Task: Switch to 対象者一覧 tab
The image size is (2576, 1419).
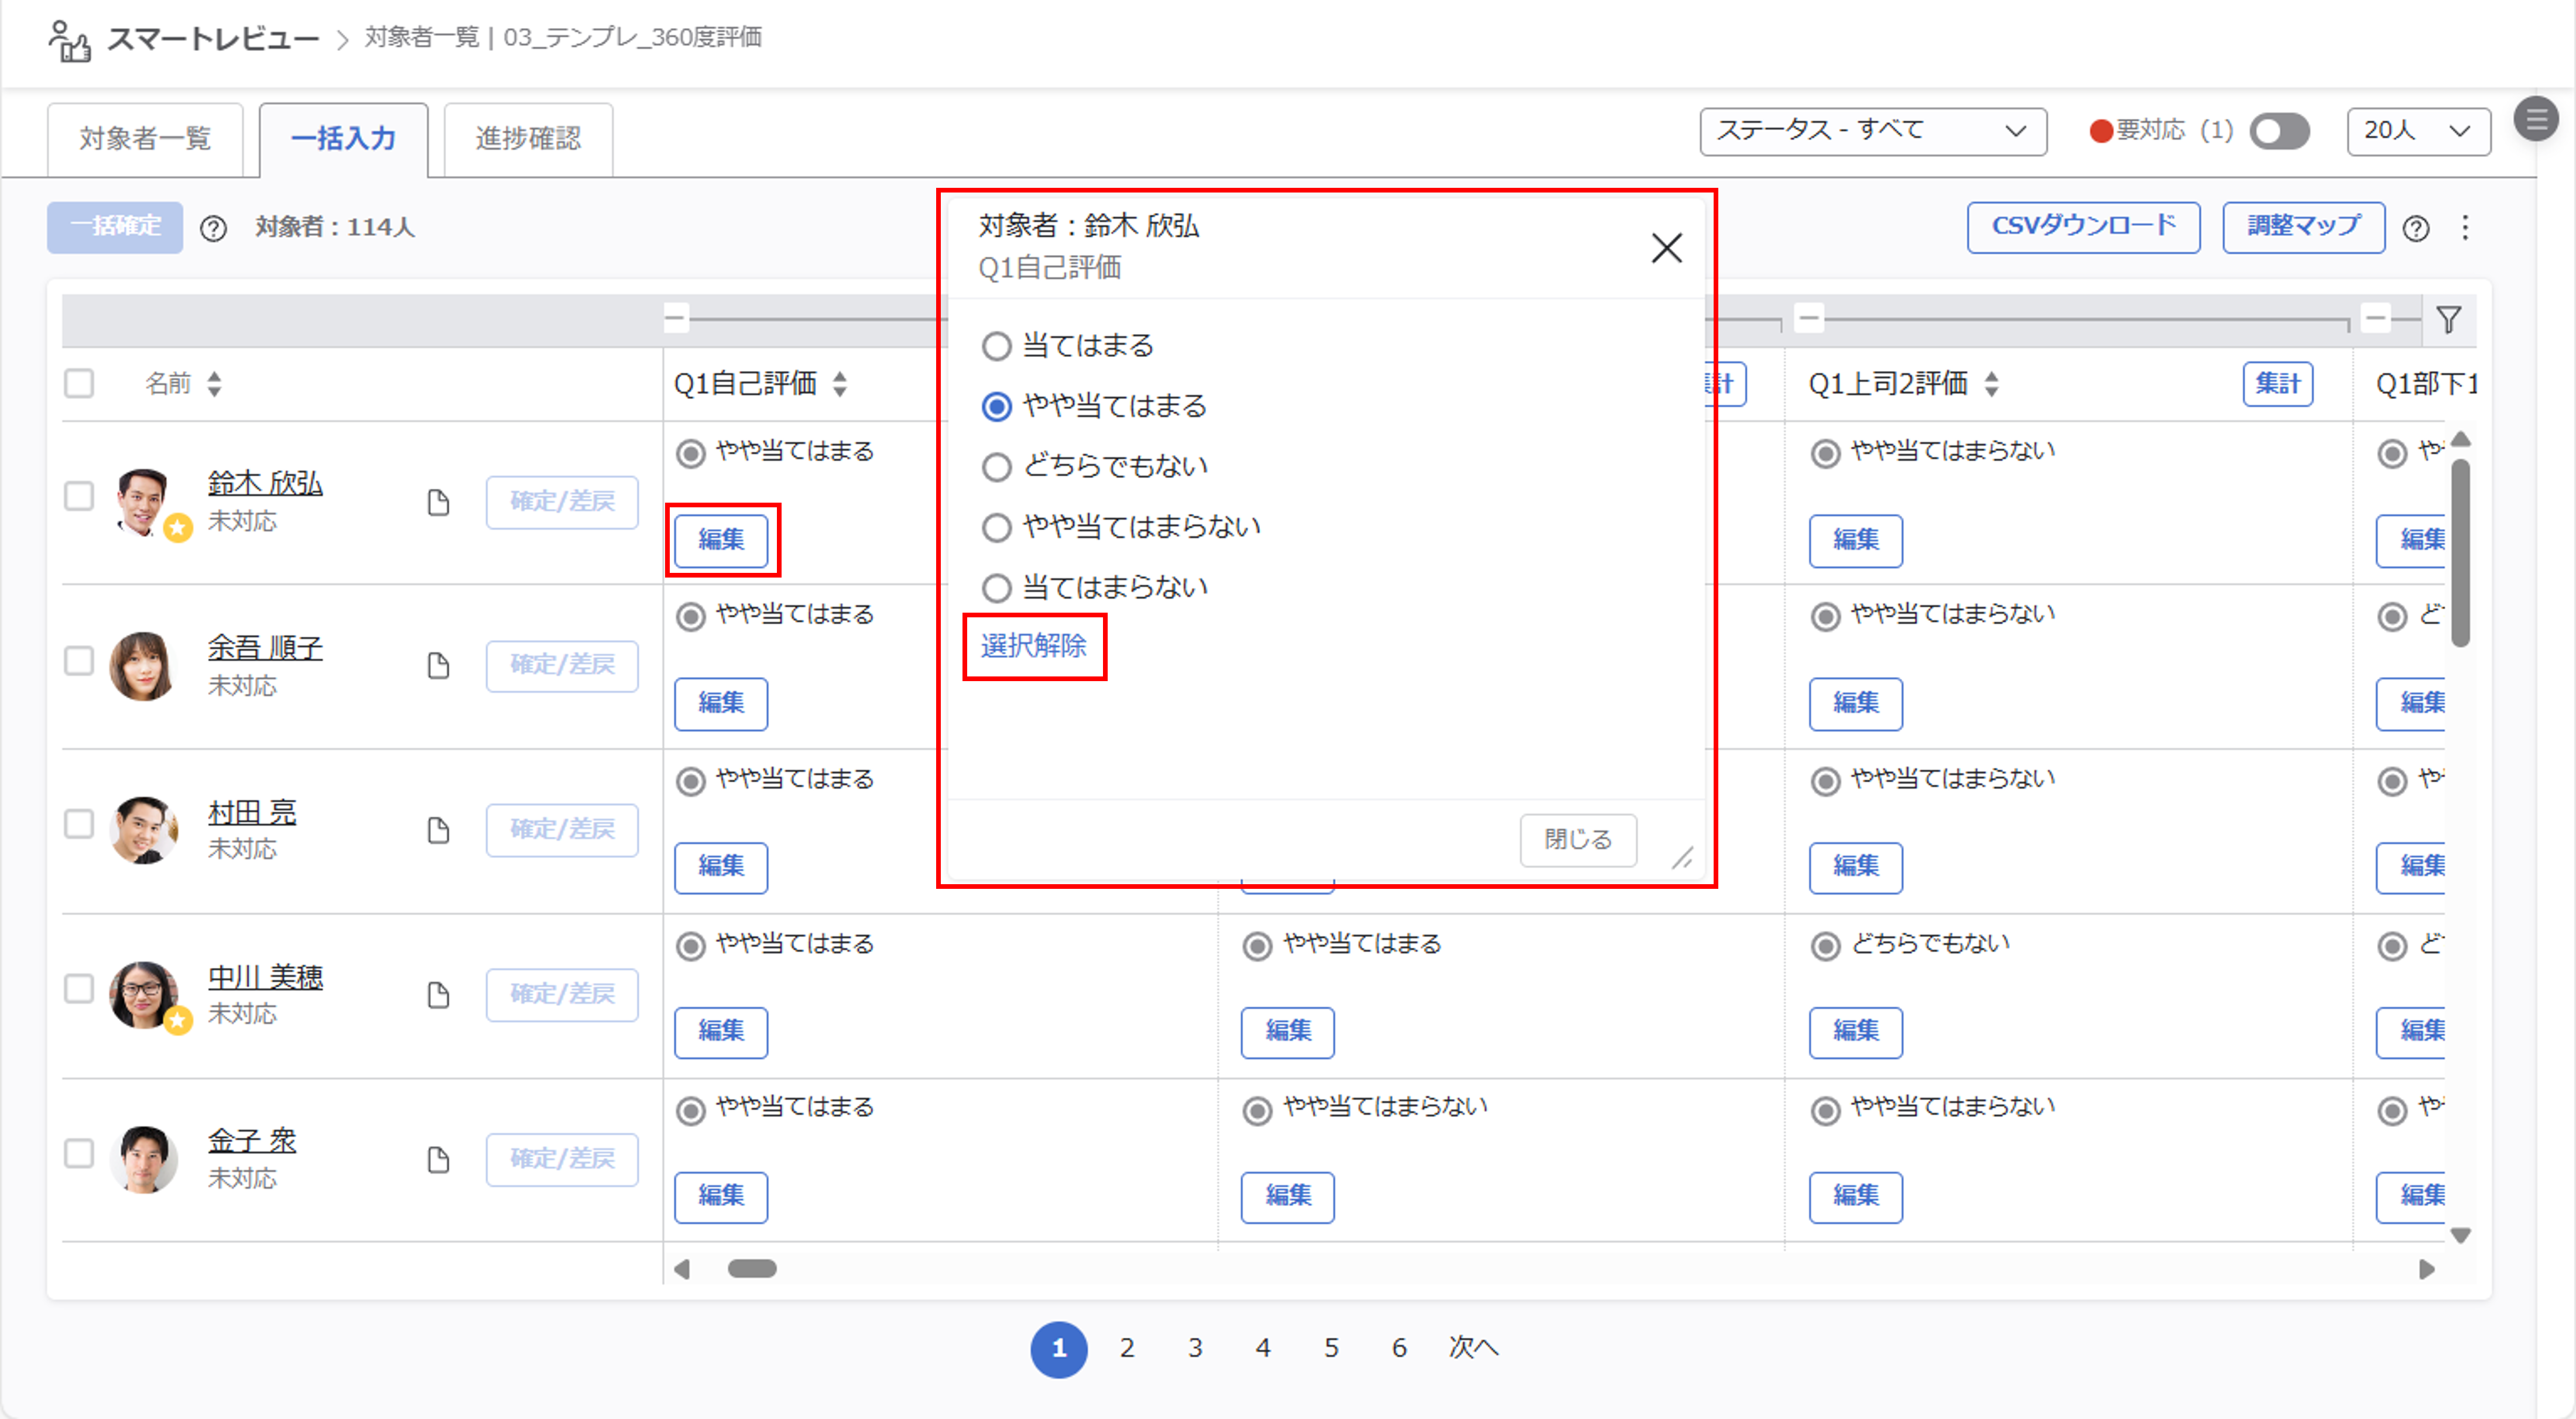Action: point(145,138)
